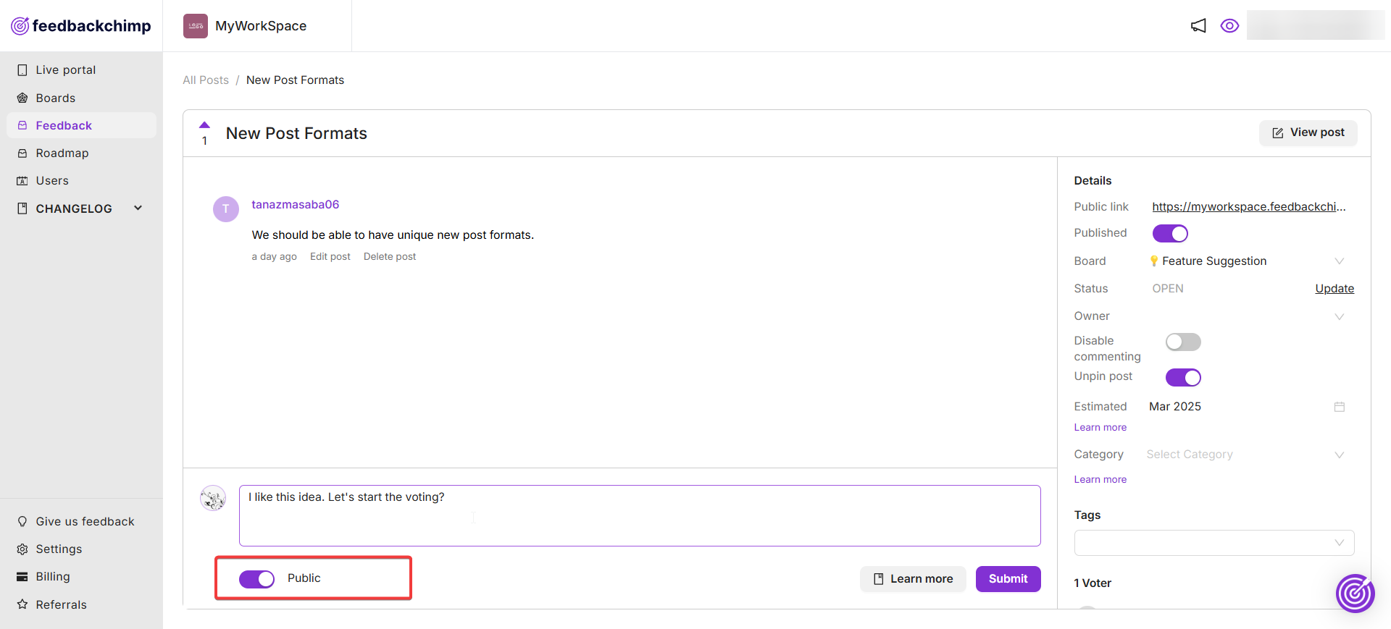Click the feedbackchimp logo
This screenshot has height=629, width=1391.
point(80,26)
